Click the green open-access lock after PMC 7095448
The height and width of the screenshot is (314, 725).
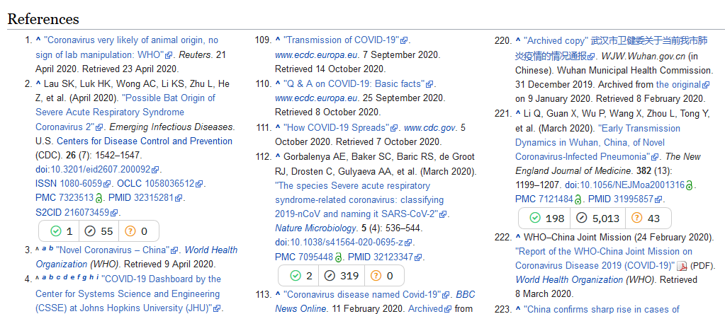(x=339, y=257)
